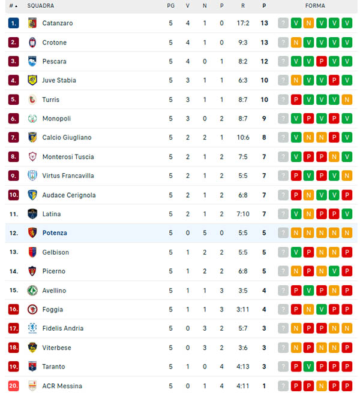Viewport: 360px width, 393px height.
Task: Sort standings by the FORMA column header
Action: (315, 6)
